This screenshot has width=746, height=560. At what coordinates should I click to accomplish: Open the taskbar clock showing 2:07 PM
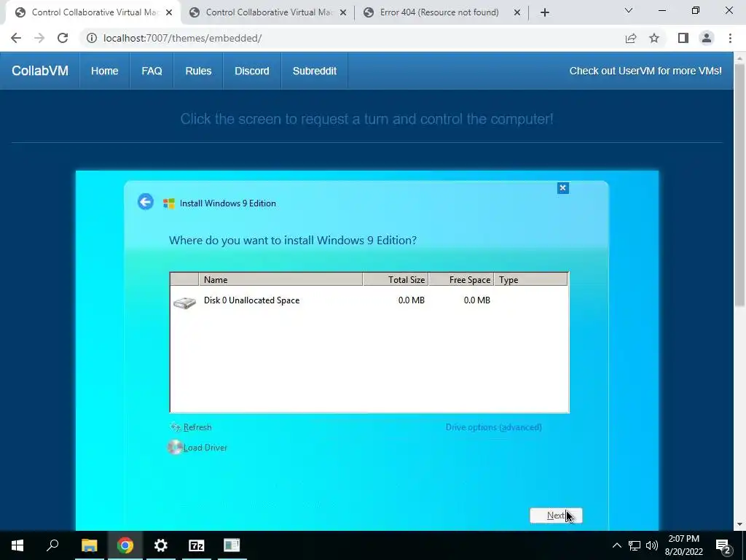point(683,545)
